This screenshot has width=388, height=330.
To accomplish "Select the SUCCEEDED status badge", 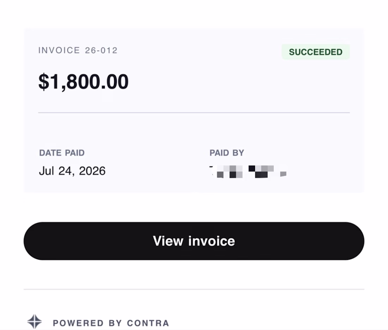I will (x=315, y=52).
